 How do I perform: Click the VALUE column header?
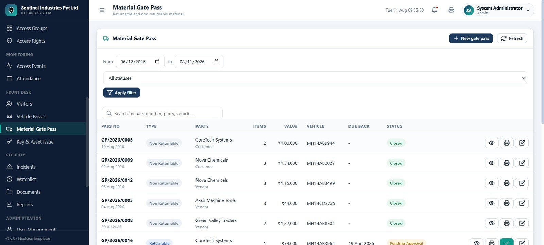pyautogui.click(x=291, y=126)
